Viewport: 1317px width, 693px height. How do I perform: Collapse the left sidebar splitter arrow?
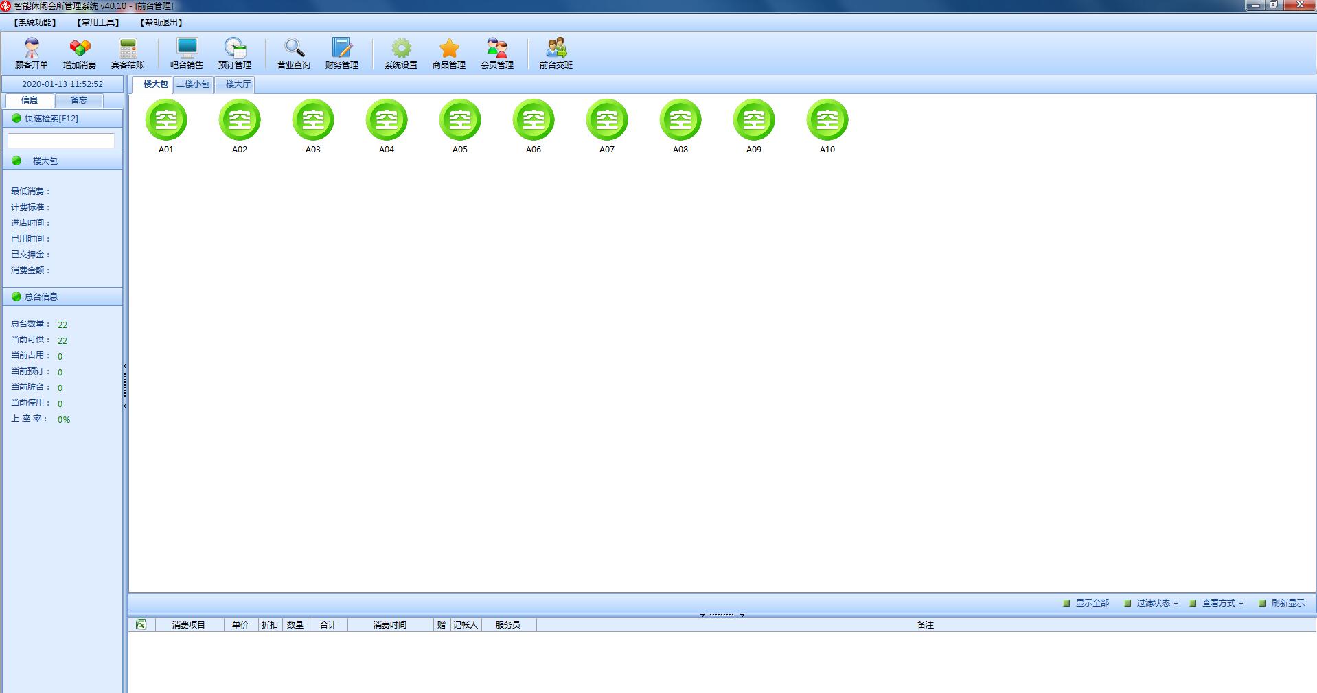(x=125, y=366)
